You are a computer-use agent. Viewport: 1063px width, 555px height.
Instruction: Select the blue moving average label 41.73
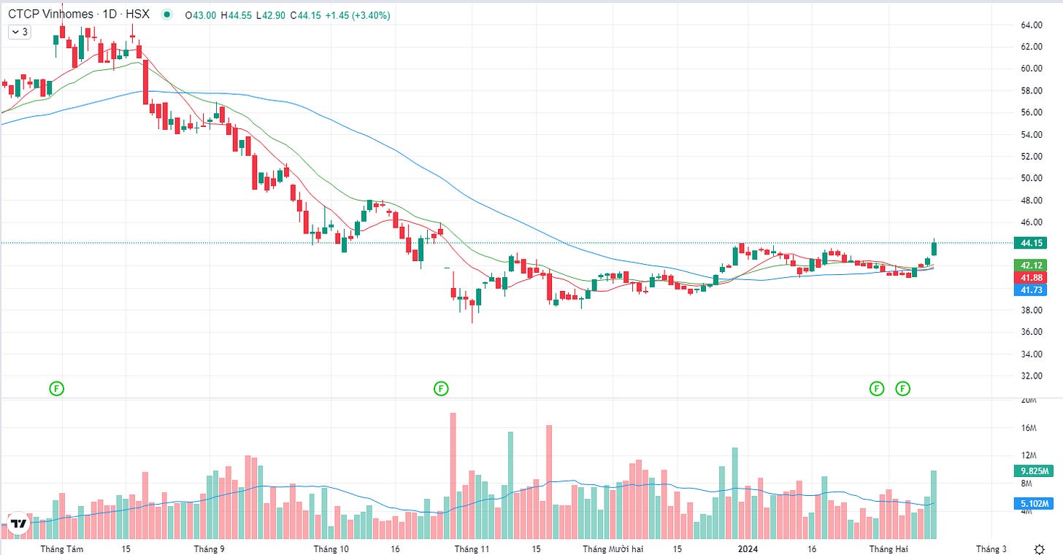(1030, 290)
